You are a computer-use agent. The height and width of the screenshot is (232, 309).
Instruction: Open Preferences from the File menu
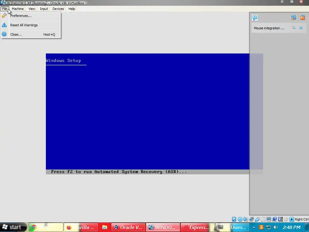[x=30, y=16]
